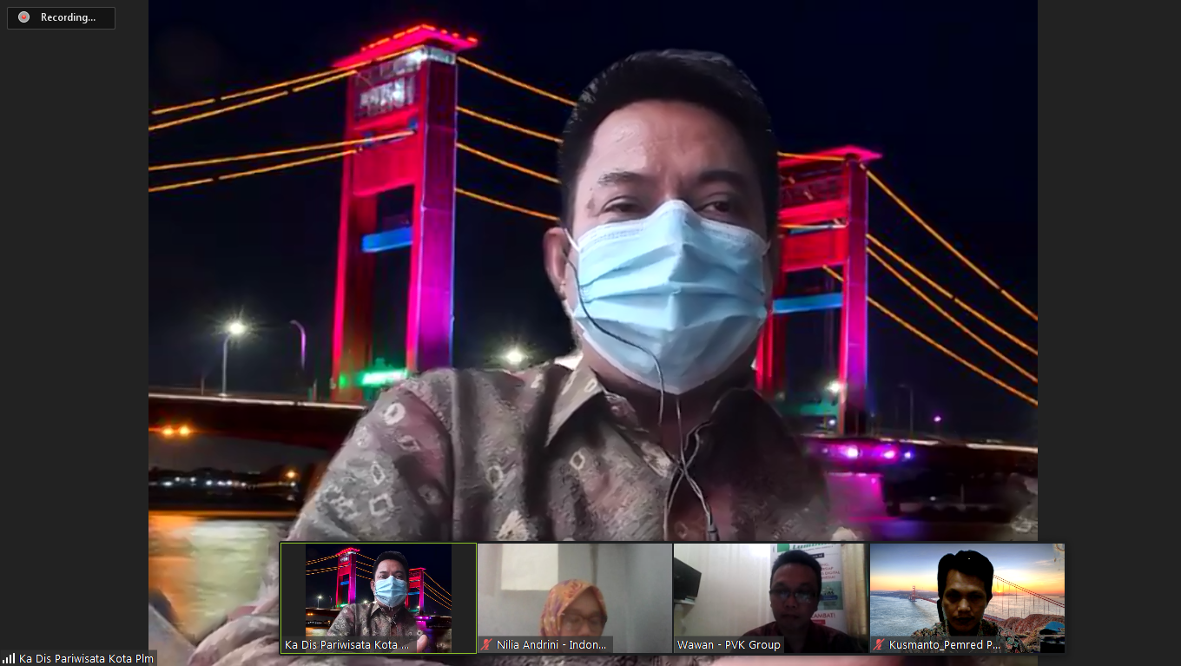Click the muted microphone icon for Kusmanto
Viewport: 1181px width, 666px height.
click(x=880, y=645)
